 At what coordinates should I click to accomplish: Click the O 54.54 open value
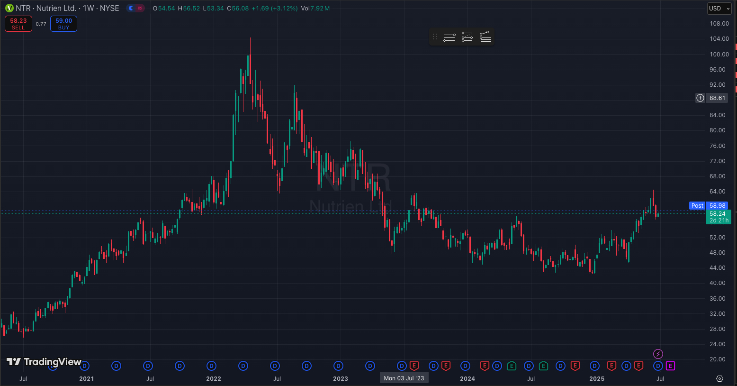pyautogui.click(x=164, y=9)
